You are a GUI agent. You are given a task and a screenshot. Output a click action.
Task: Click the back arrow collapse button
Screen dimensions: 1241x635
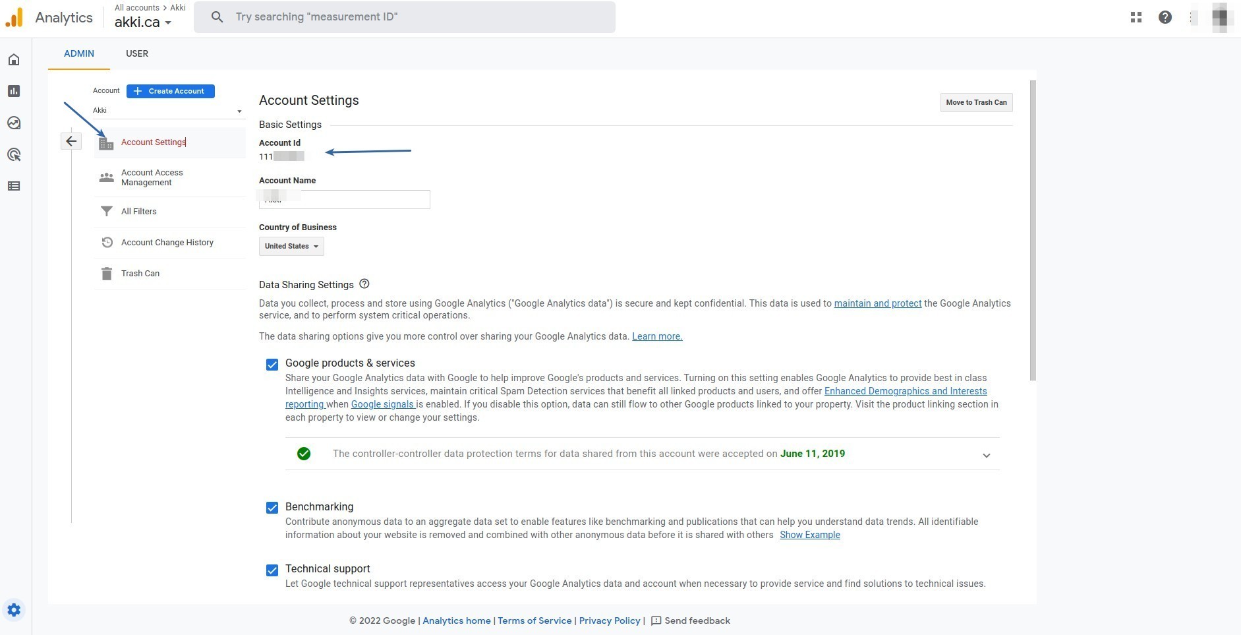[71, 141]
